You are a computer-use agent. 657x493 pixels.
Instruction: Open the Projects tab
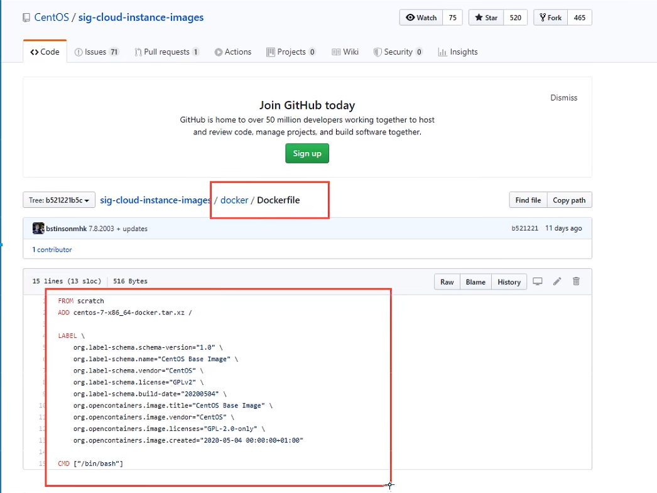291,52
